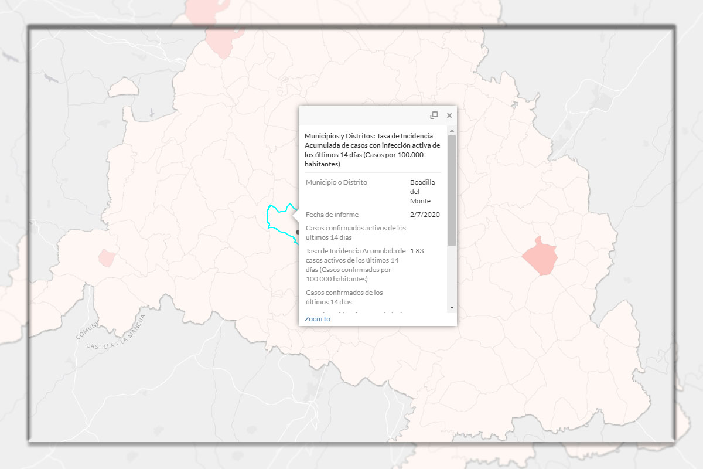The image size is (703, 469).
Task: Click the 'Municipio o Distrito' field label
Action: (336, 182)
